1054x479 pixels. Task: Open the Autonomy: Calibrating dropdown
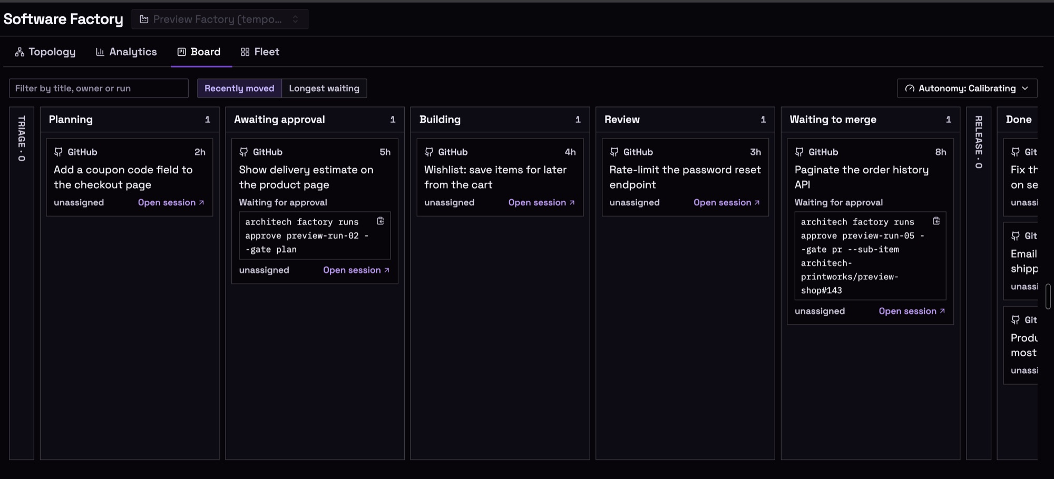tap(967, 88)
